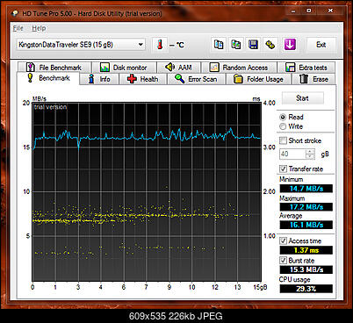Select the Write radio button

coord(283,126)
